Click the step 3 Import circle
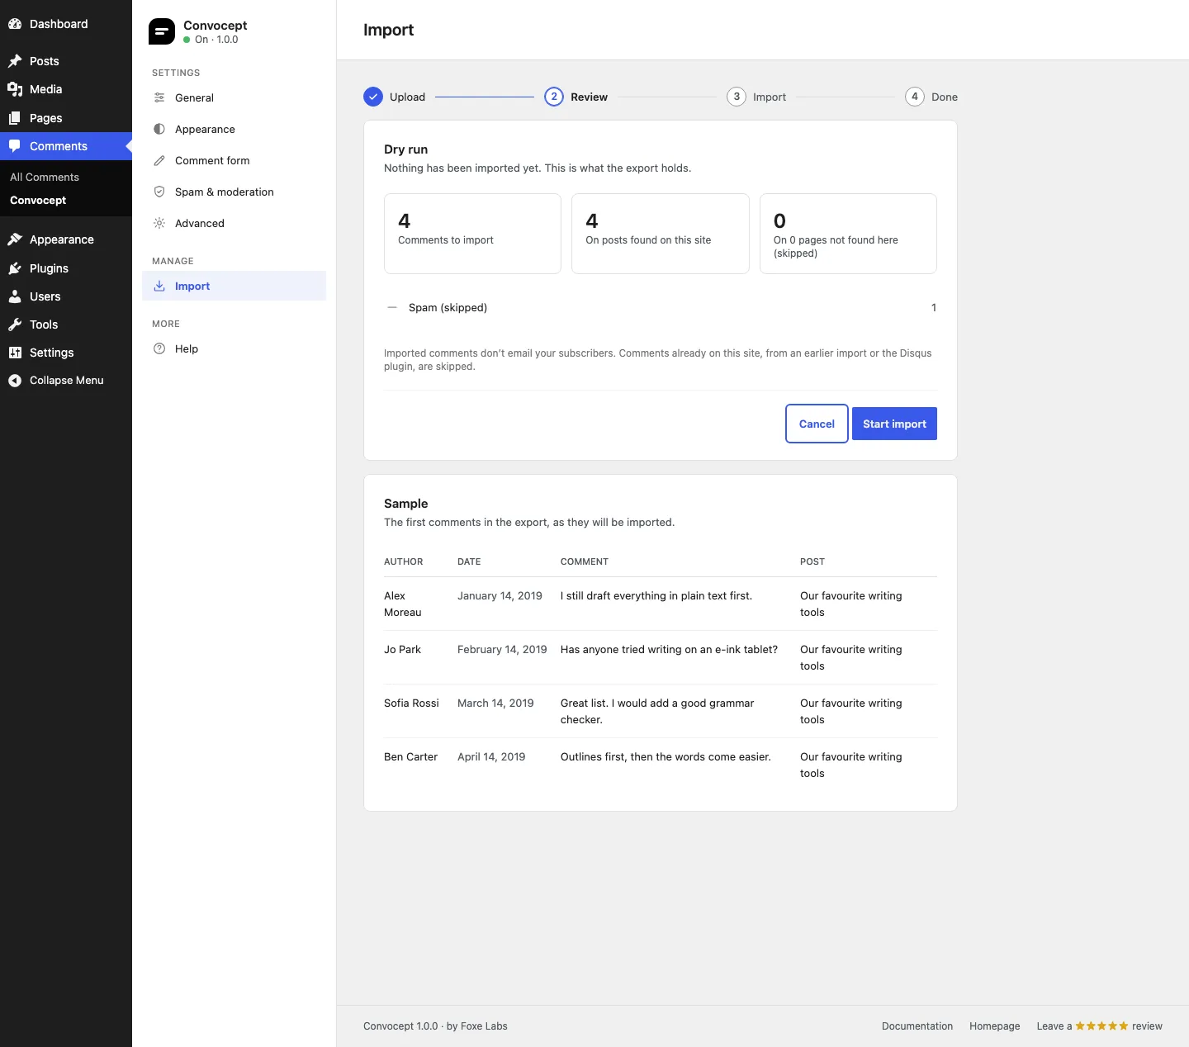This screenshot has width=1189, height=1047. (737, 97)
